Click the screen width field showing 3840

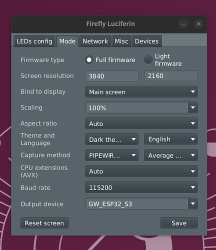coord(111,76)
